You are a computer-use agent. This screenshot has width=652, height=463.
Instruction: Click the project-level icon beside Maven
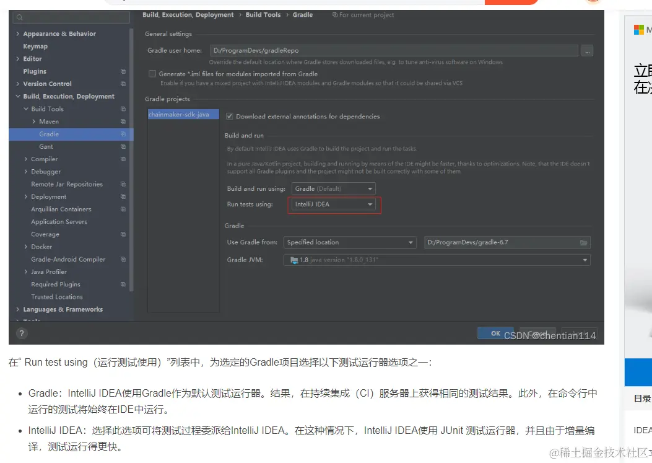point(123,121)
